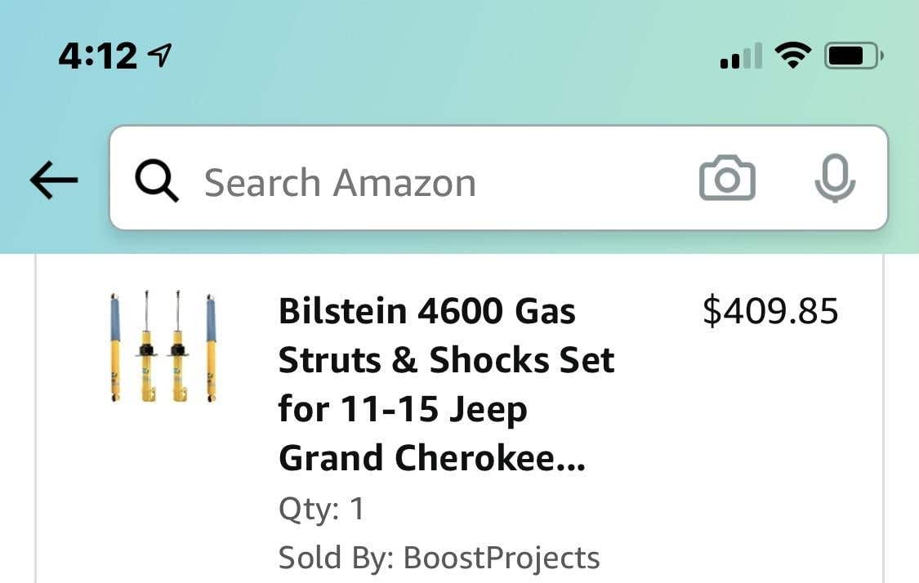919x583 pixels.
Task: Tap the location arrow next to the time
Action: click(x=159, y=55)
